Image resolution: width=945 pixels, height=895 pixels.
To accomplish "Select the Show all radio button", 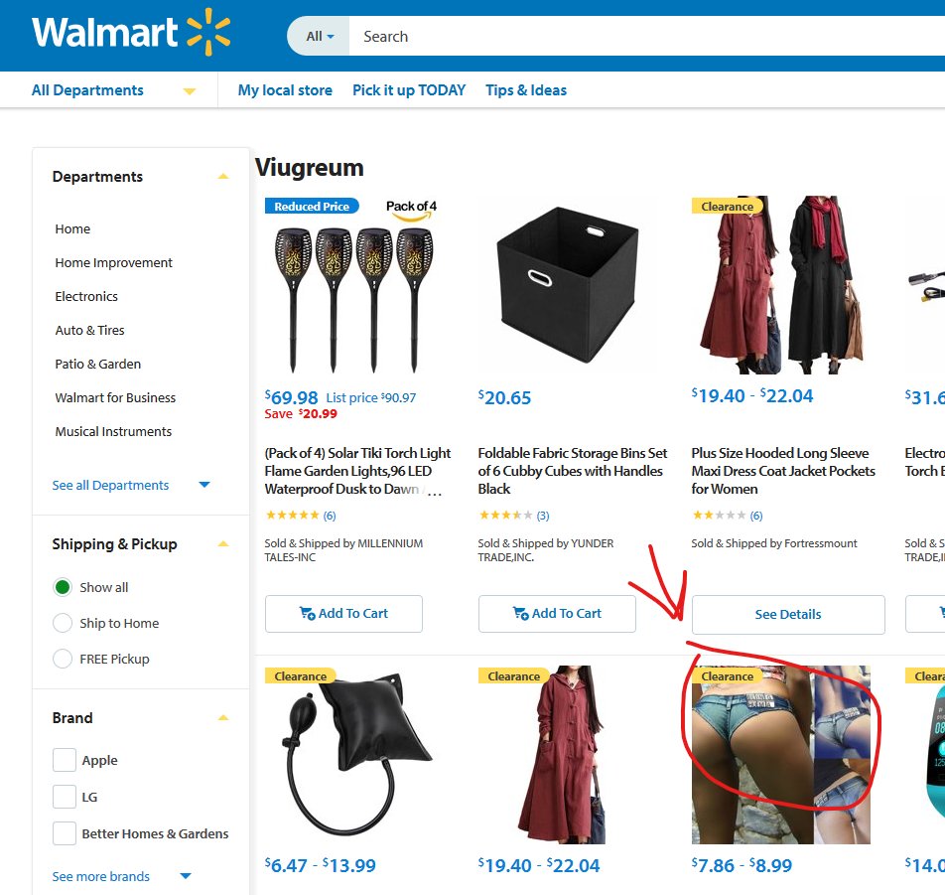I will click(x=63, y=587).
